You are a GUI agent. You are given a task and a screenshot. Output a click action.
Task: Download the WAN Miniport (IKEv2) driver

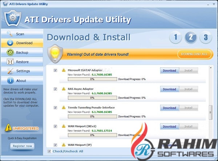[169, 127]
